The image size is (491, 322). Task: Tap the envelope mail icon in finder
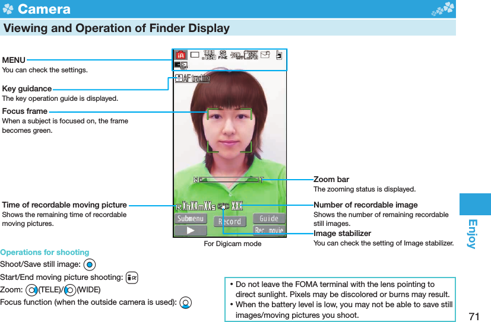coord(265,55)
